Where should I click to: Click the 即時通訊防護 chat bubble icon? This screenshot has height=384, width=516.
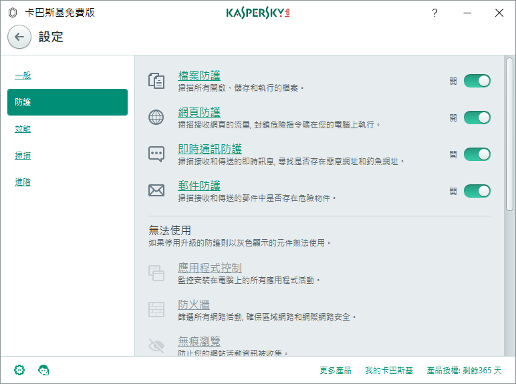[x=156, y=155]
